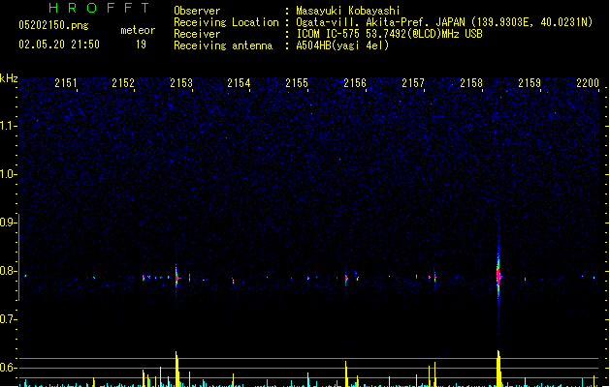Click the 0.7 kHz axis label
The height and width of the screenshot is (387, 610).
tap(8, 319)
